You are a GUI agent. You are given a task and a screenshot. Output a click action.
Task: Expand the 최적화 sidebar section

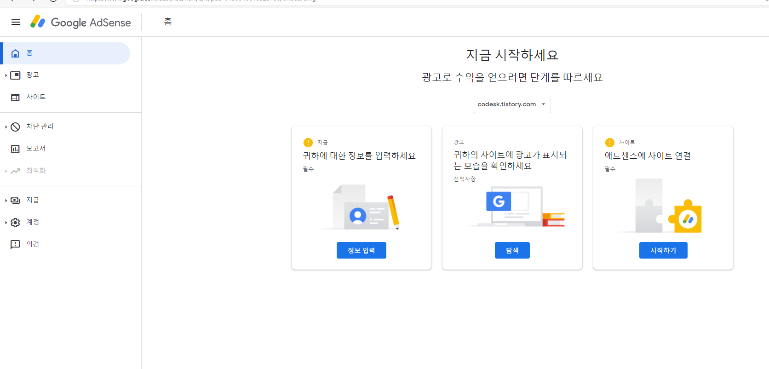tap(6, 171)
